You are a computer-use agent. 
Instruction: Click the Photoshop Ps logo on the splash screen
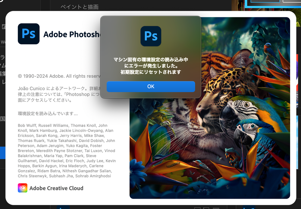click(29, 34)
